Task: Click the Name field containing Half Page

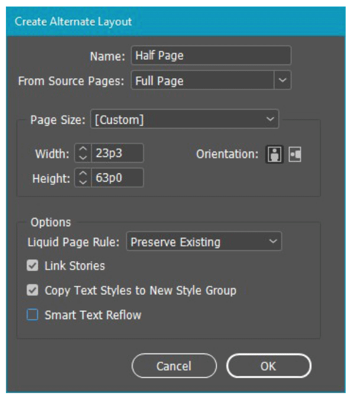Action: click(211, 55)
